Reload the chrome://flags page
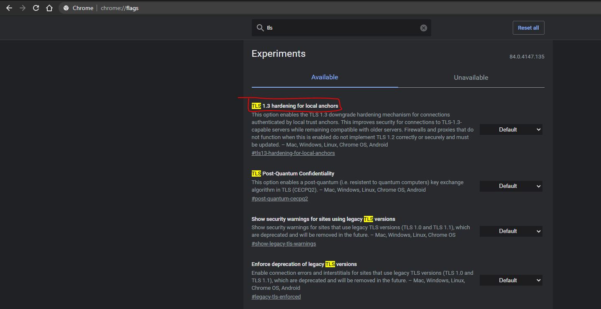 point(36,8)
